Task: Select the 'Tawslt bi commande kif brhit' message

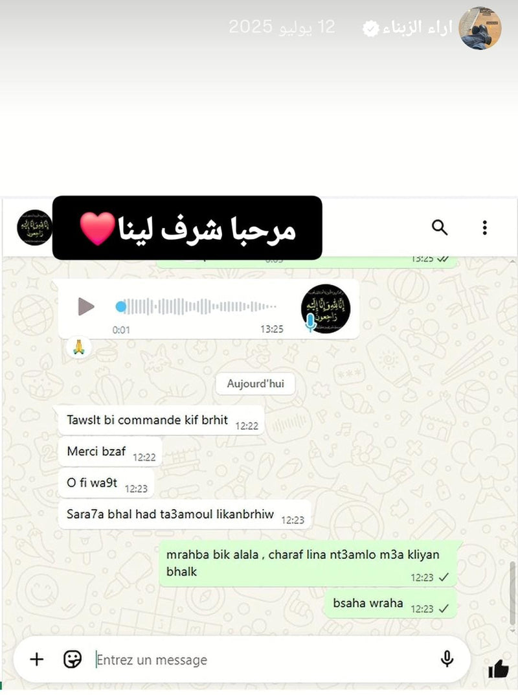Action: [x=161, y=420]
